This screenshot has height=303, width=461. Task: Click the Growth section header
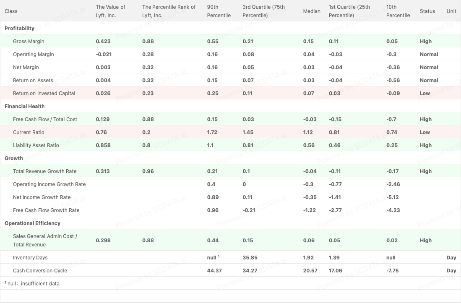[x=14, y=158]
